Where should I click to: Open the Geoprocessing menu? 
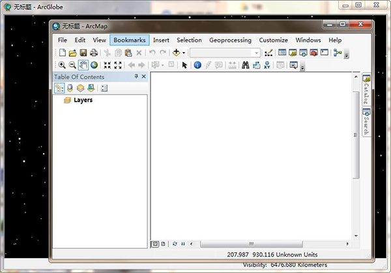click(x=230, y=40)
